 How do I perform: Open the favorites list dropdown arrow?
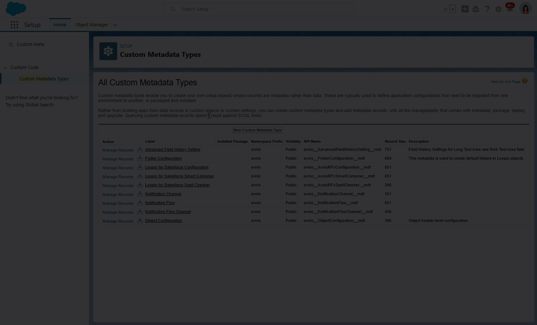pyautogui.click(x=453, y=9)
